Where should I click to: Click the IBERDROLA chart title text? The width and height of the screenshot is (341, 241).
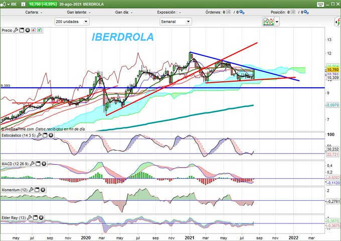point(123,37)
